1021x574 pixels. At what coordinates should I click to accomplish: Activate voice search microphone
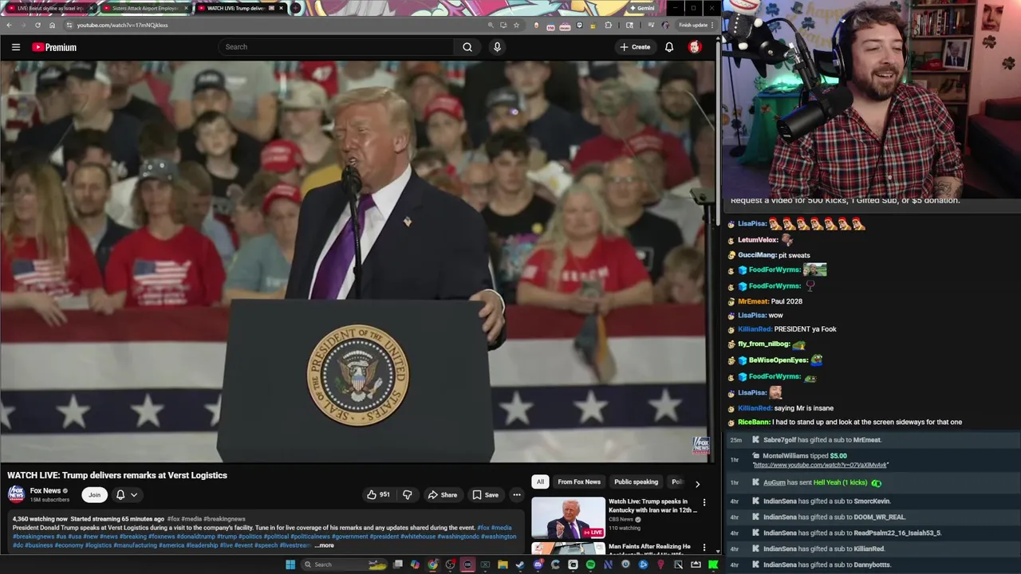pos(497,47)
